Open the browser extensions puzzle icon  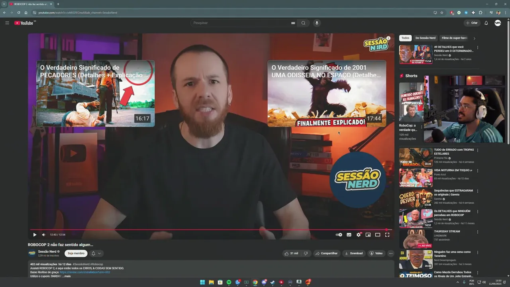point(480,12)
